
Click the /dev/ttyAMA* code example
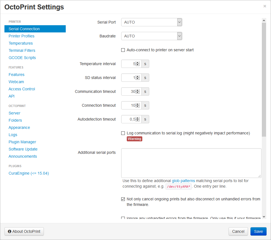[179, 187]
